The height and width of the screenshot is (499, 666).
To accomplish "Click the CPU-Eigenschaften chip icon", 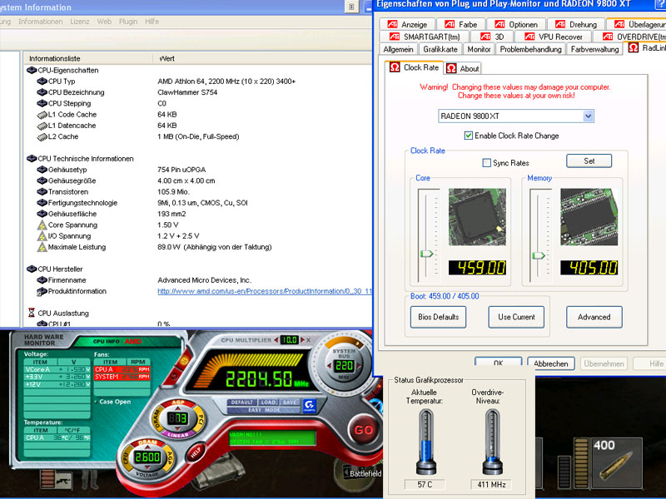I will point(32,70).
